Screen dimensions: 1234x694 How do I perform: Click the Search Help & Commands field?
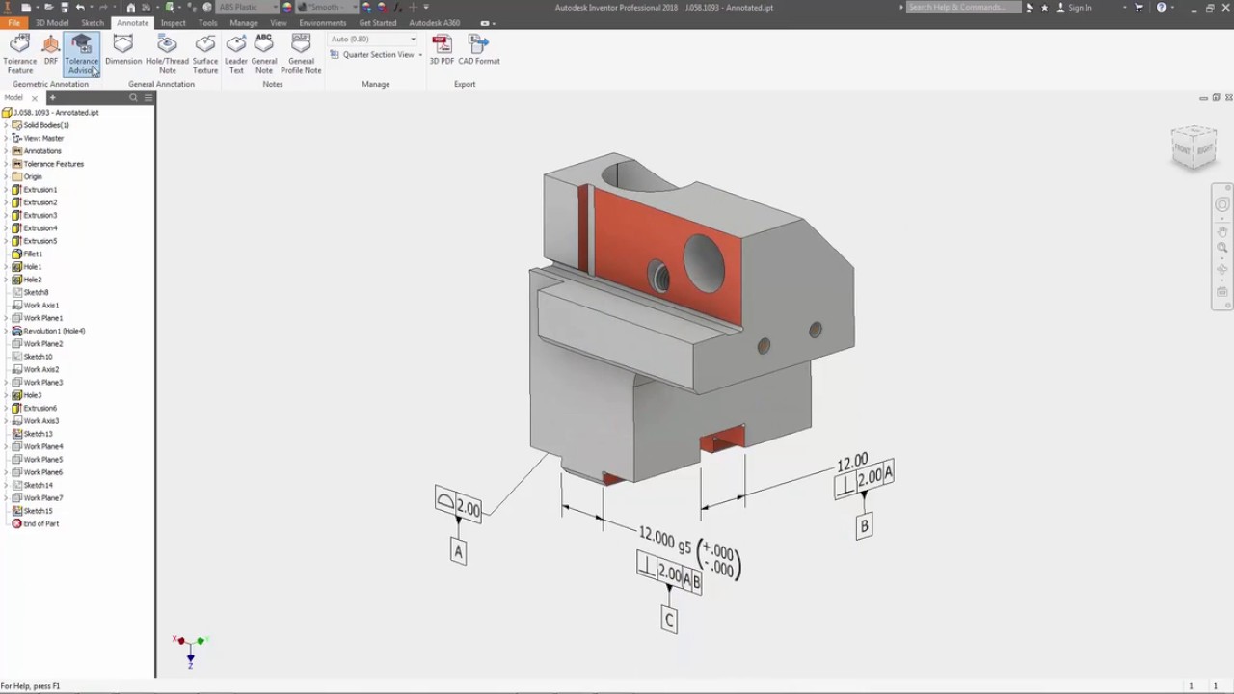pos(963,7)
